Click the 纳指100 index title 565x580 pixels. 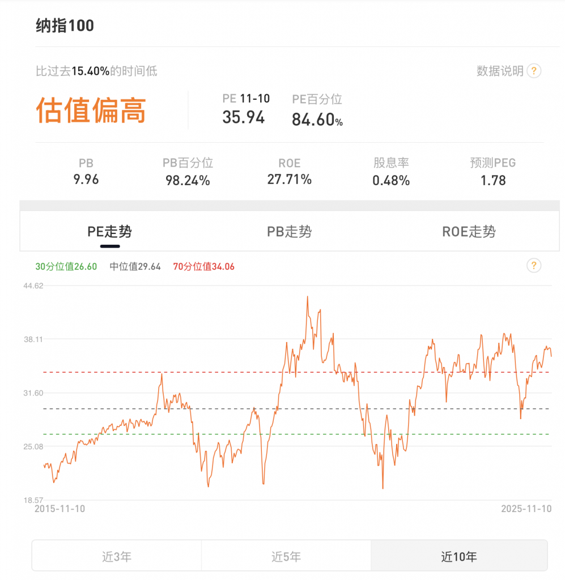tap(65, 25)
